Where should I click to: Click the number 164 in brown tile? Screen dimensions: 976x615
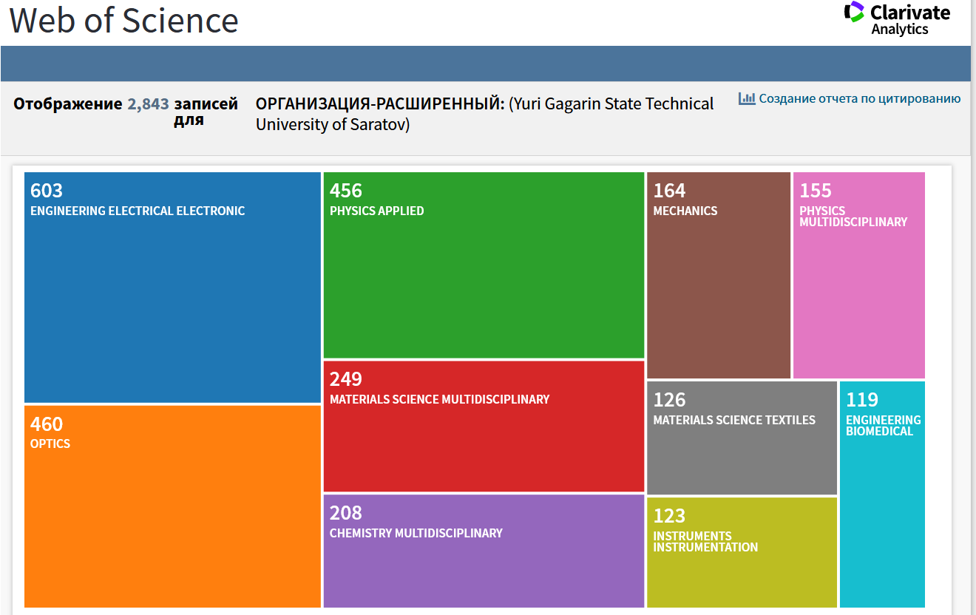pos(669,191)
